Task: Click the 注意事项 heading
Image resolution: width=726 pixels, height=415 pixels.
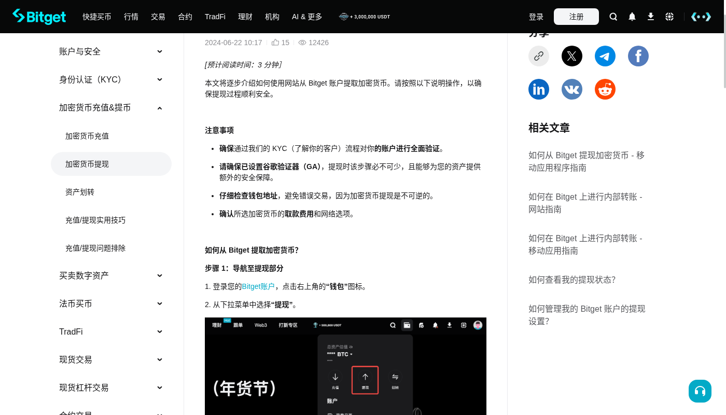Action: click(219, 130)
